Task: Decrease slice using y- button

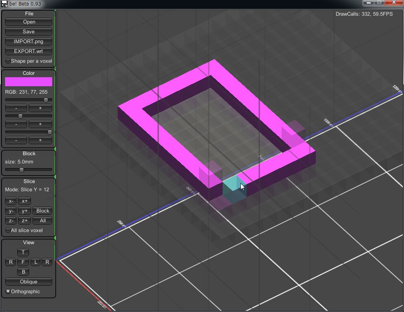Action: point(11,211)
